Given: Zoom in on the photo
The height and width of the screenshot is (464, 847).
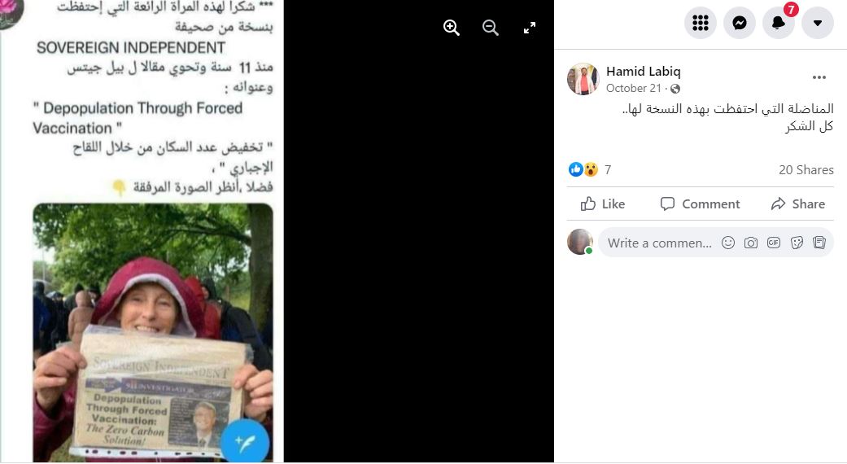Looking at the screenshot, I should point(451,28).
